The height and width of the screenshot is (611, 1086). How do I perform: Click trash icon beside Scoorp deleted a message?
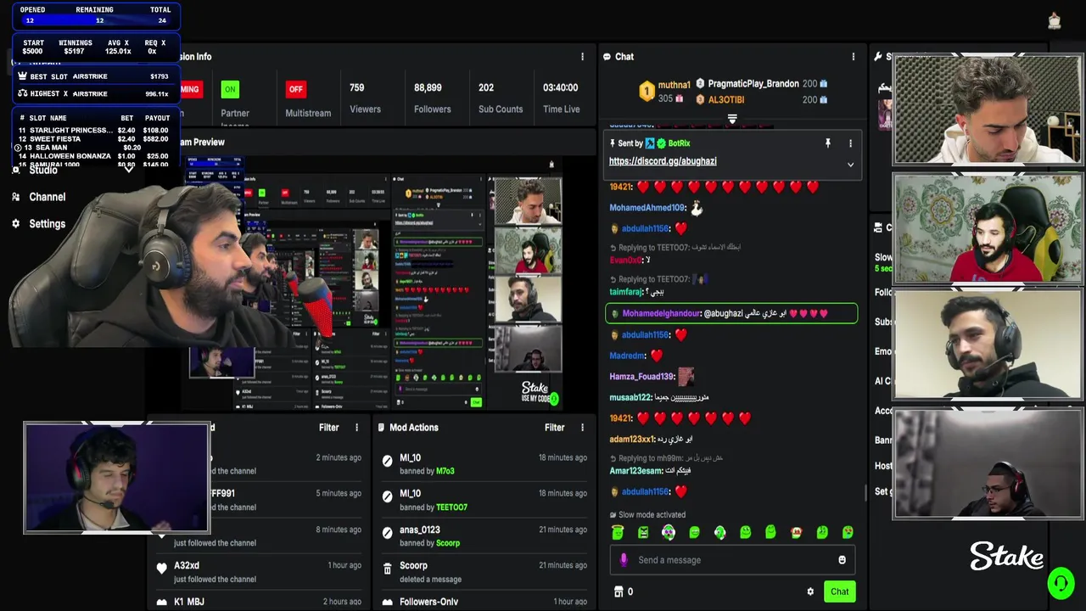[388, 569]
